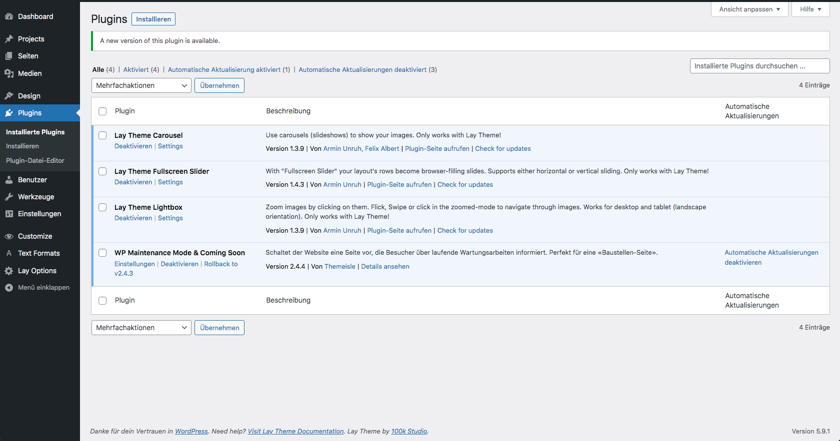Filter plugins by Aktiviert tab
Image resolution: width=840 pixels, height=441 pixels.
(136, 69)
